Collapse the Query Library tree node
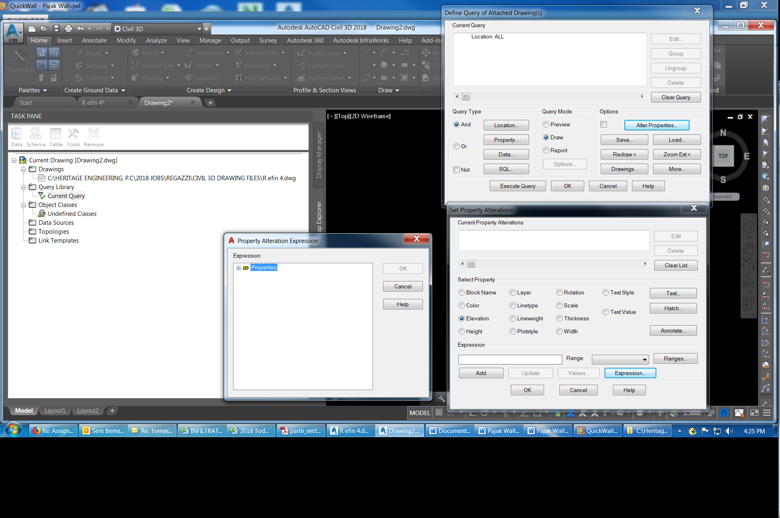 pos(24,187)
